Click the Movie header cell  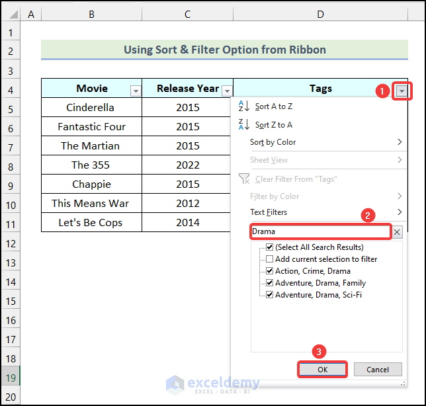(x=91, y=88)
